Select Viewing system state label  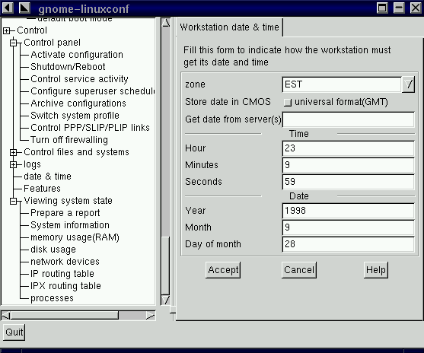click(x=69, y=201)
